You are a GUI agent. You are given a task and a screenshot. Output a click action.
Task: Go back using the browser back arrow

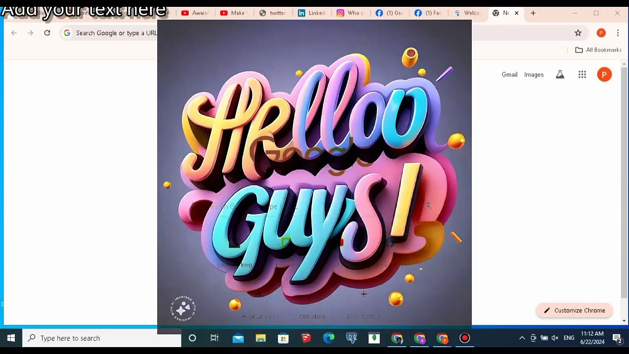pos(14,33)
